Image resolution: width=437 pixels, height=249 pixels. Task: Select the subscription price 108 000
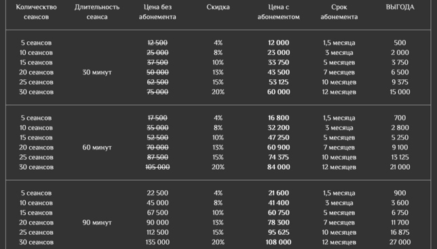(x=278, y=242)
